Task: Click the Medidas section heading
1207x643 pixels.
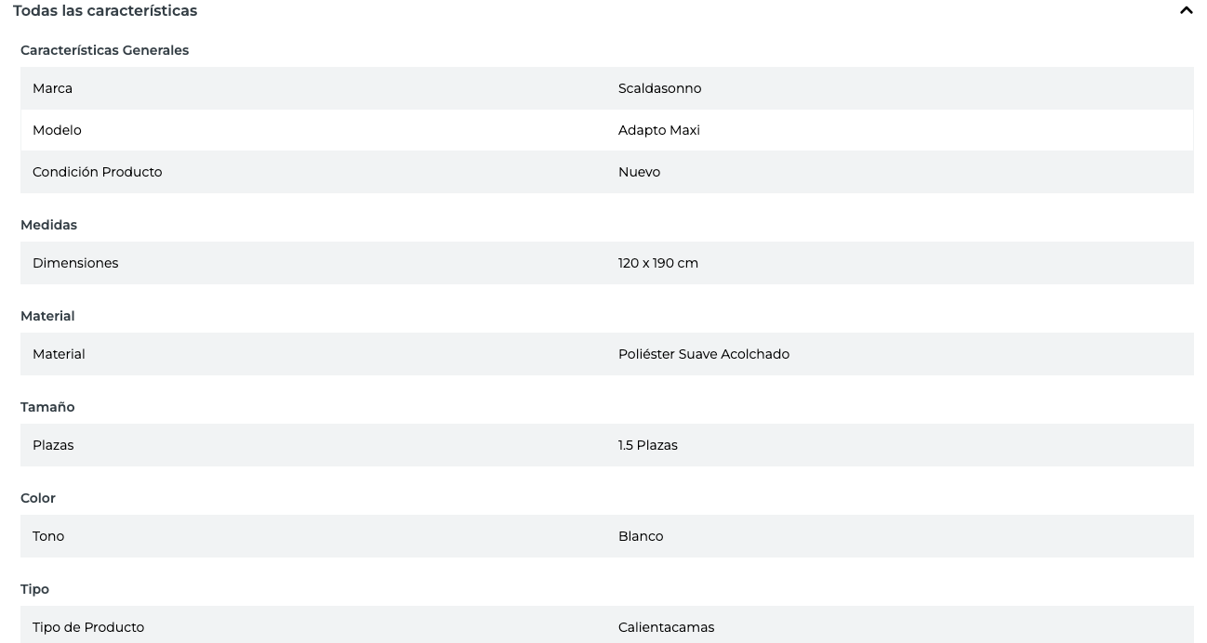Action: pyautogui.click(x=48, y=225)
